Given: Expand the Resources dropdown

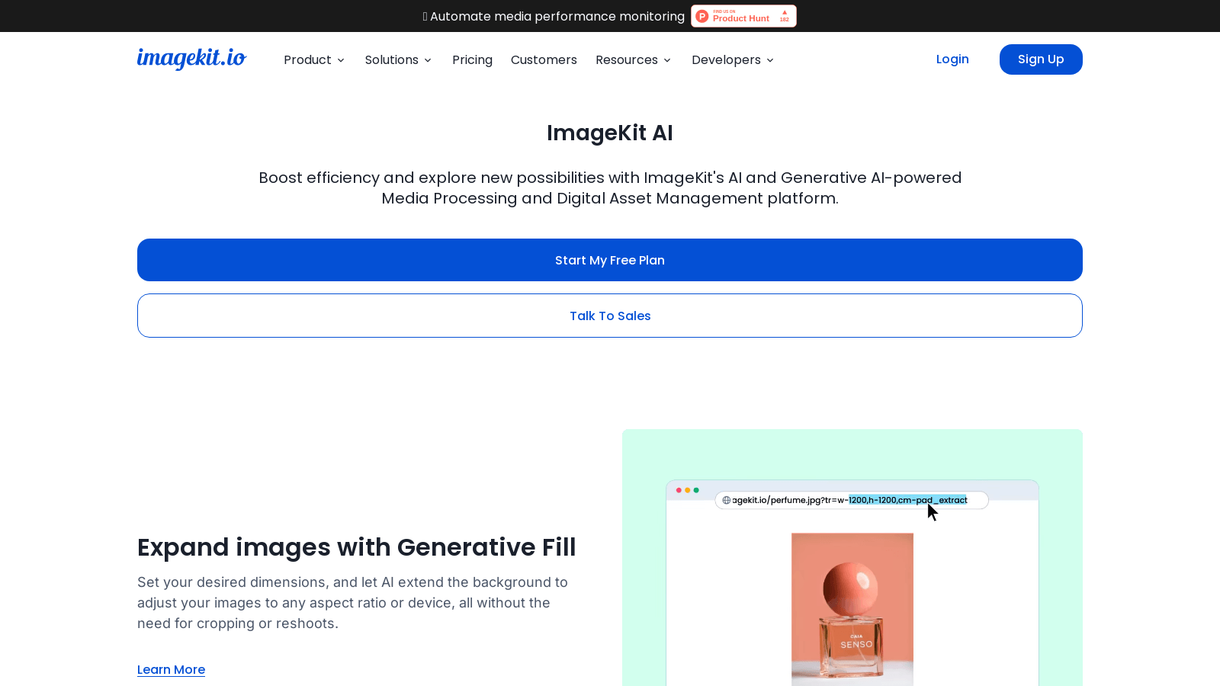Looking at the screenshot, I should (633, 59).
